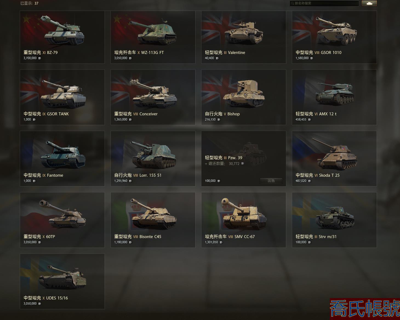Click the 出售 sell button on Pzw. 39
This screenshot has height=320, width=400.
click(271, 181)
